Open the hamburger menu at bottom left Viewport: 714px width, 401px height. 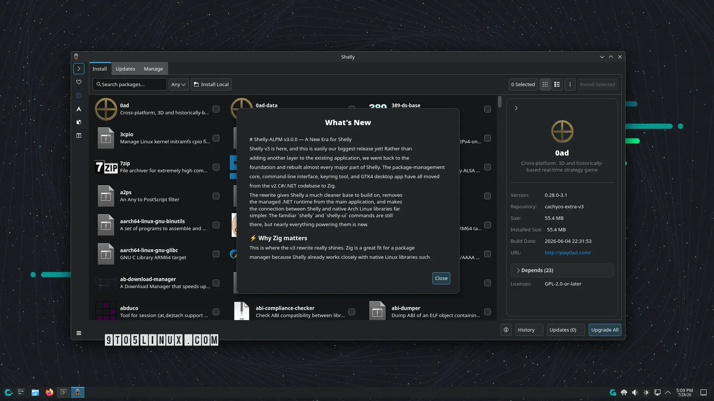pos(79,333)
